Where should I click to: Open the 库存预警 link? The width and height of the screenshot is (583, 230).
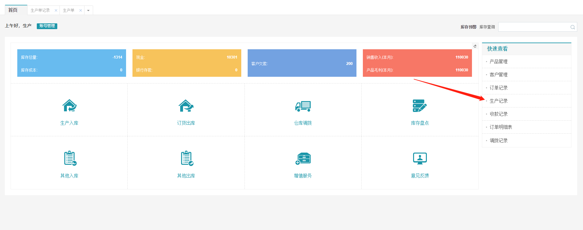tap(468, 27)
